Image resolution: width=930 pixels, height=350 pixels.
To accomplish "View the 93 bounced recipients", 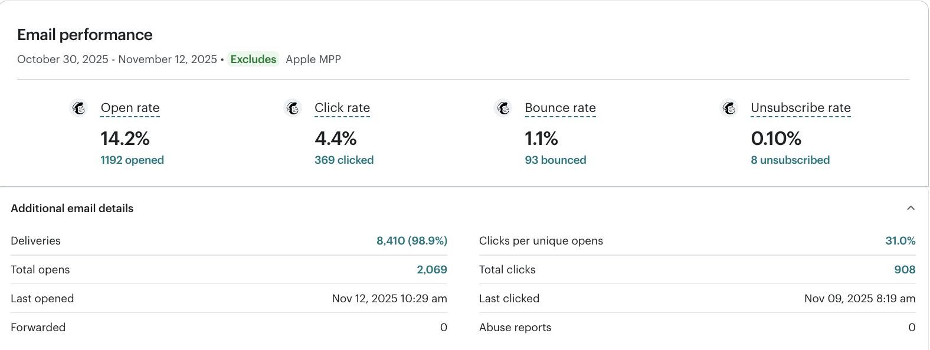I will 555,160.
